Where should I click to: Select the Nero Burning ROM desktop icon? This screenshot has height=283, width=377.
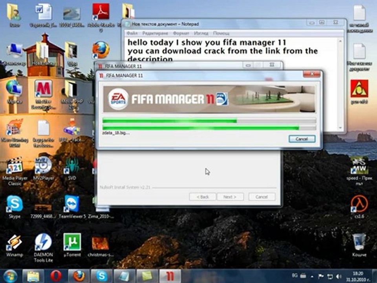[15, 132]
